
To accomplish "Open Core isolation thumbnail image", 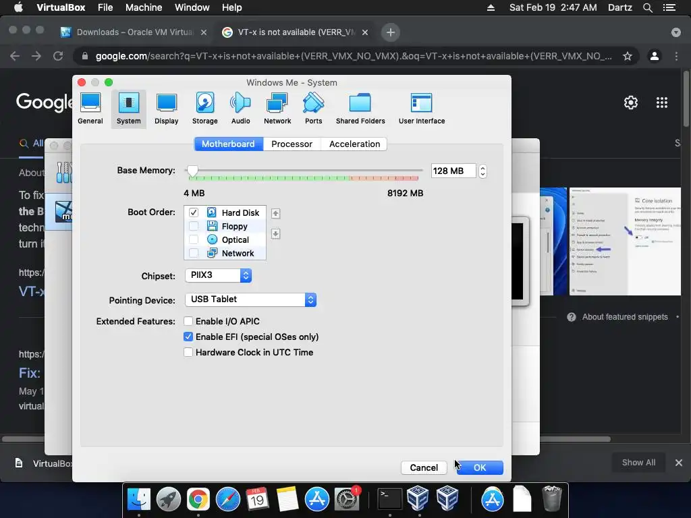I will [x=625, y=241].
